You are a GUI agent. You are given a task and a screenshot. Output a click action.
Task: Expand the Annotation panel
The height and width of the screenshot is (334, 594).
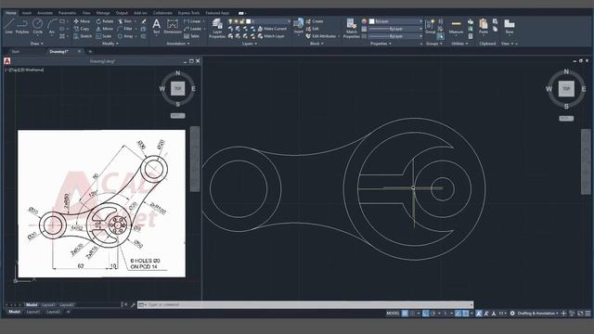click(178, 44)
